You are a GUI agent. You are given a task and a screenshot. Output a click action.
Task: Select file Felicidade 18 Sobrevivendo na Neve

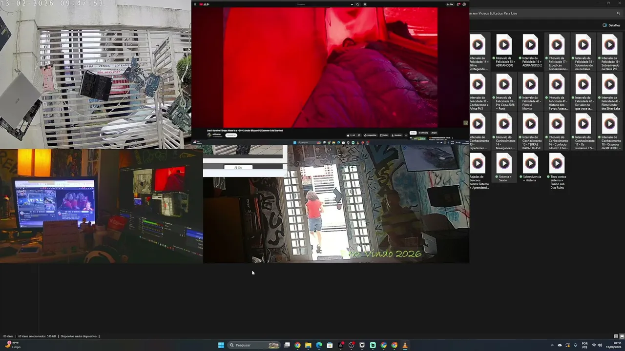click(x=583, y=53)
